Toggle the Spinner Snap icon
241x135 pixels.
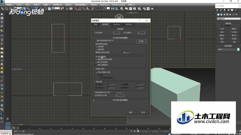pos(88,9)
